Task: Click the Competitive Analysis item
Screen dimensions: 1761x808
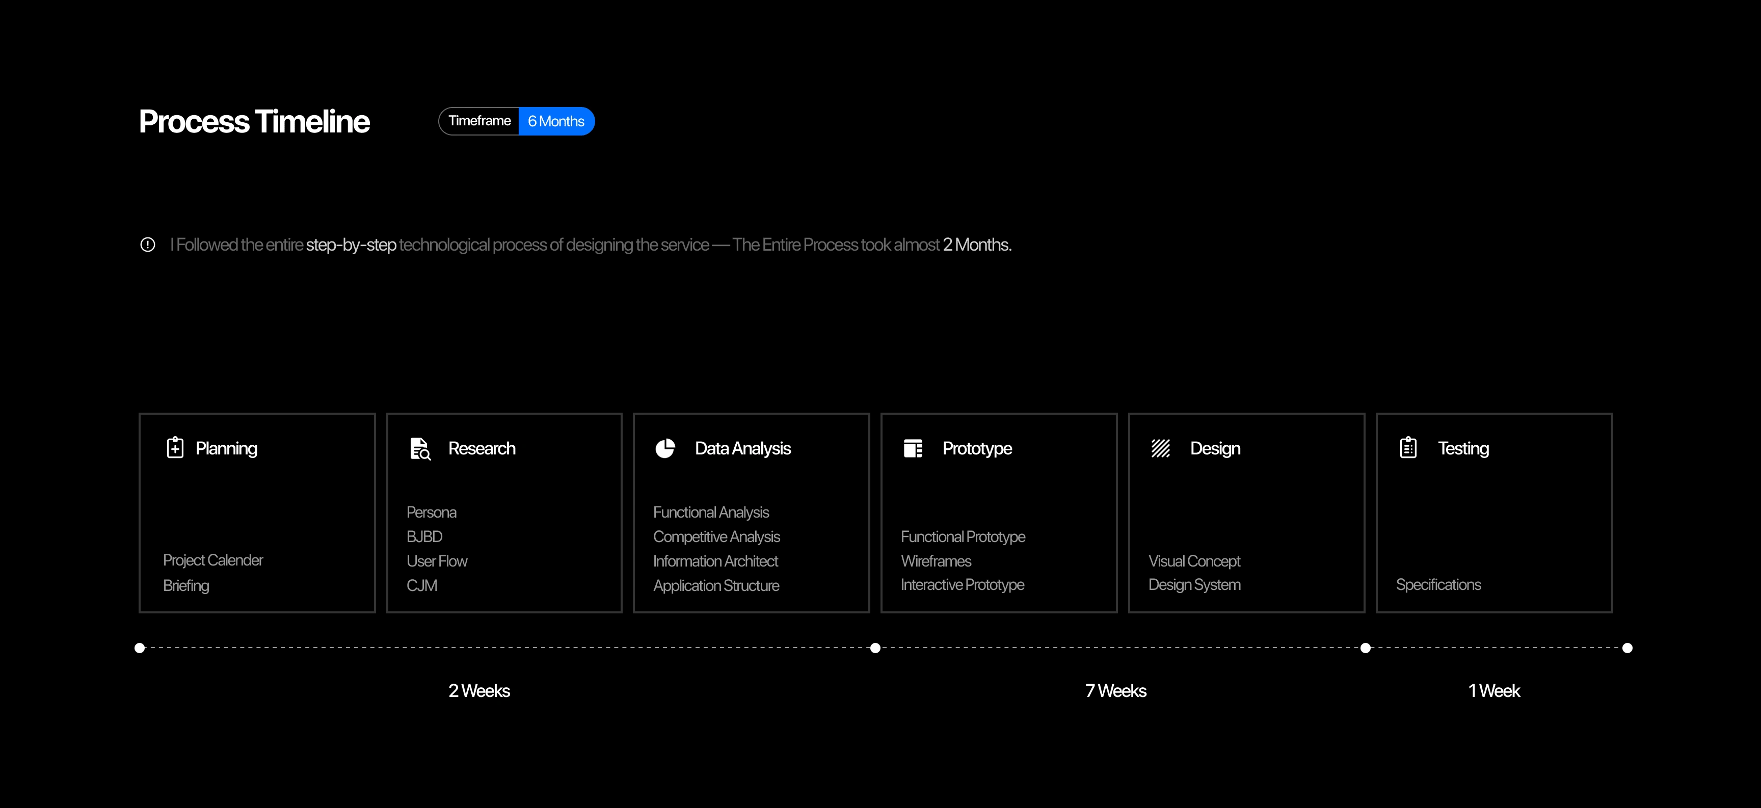Action: (716, 536)
